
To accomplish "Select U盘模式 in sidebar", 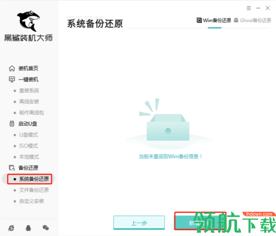I will [x=29, y=135].
